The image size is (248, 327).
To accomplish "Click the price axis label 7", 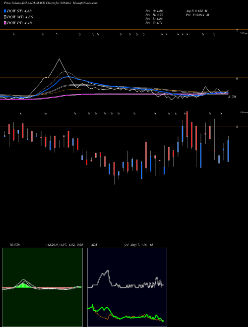I will 237,31.
